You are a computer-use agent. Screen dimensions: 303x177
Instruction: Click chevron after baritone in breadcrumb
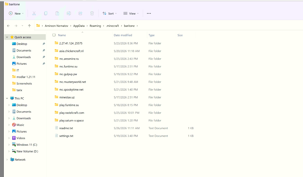(137, 26)
